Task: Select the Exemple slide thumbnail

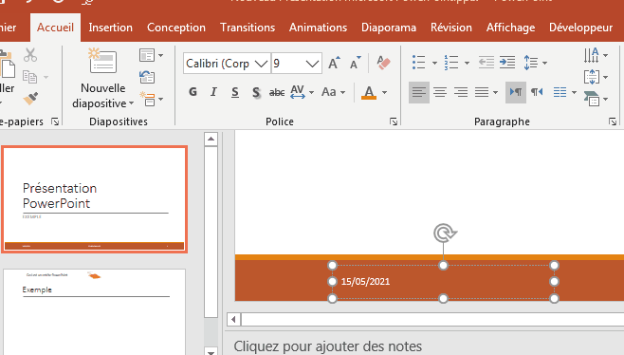Action: coord(94,311)
